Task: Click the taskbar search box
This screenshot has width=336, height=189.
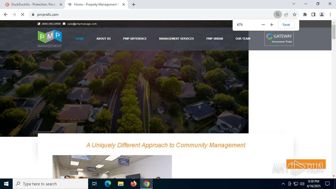Action: click(x=50, y=184)
